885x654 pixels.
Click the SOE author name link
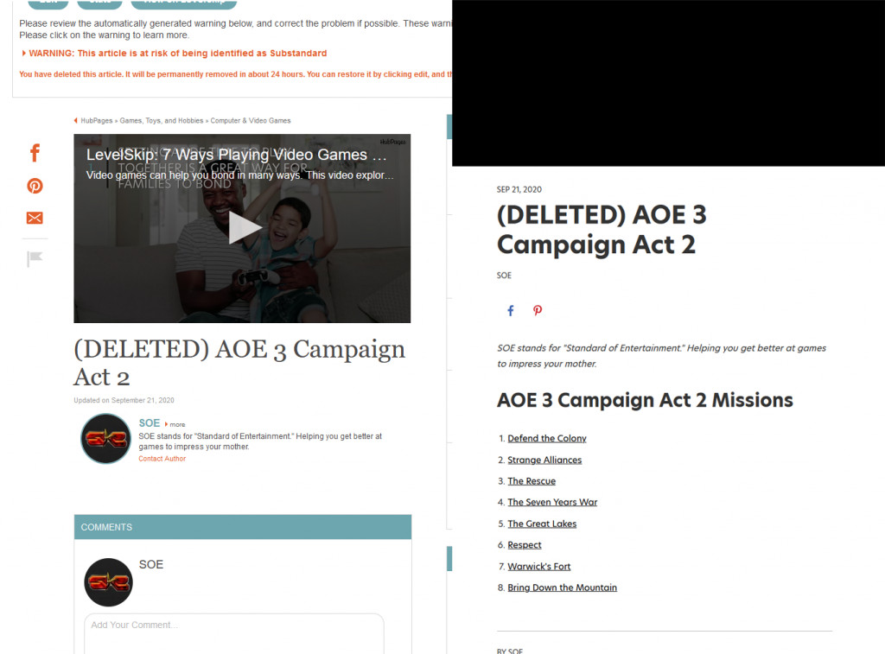150,423
